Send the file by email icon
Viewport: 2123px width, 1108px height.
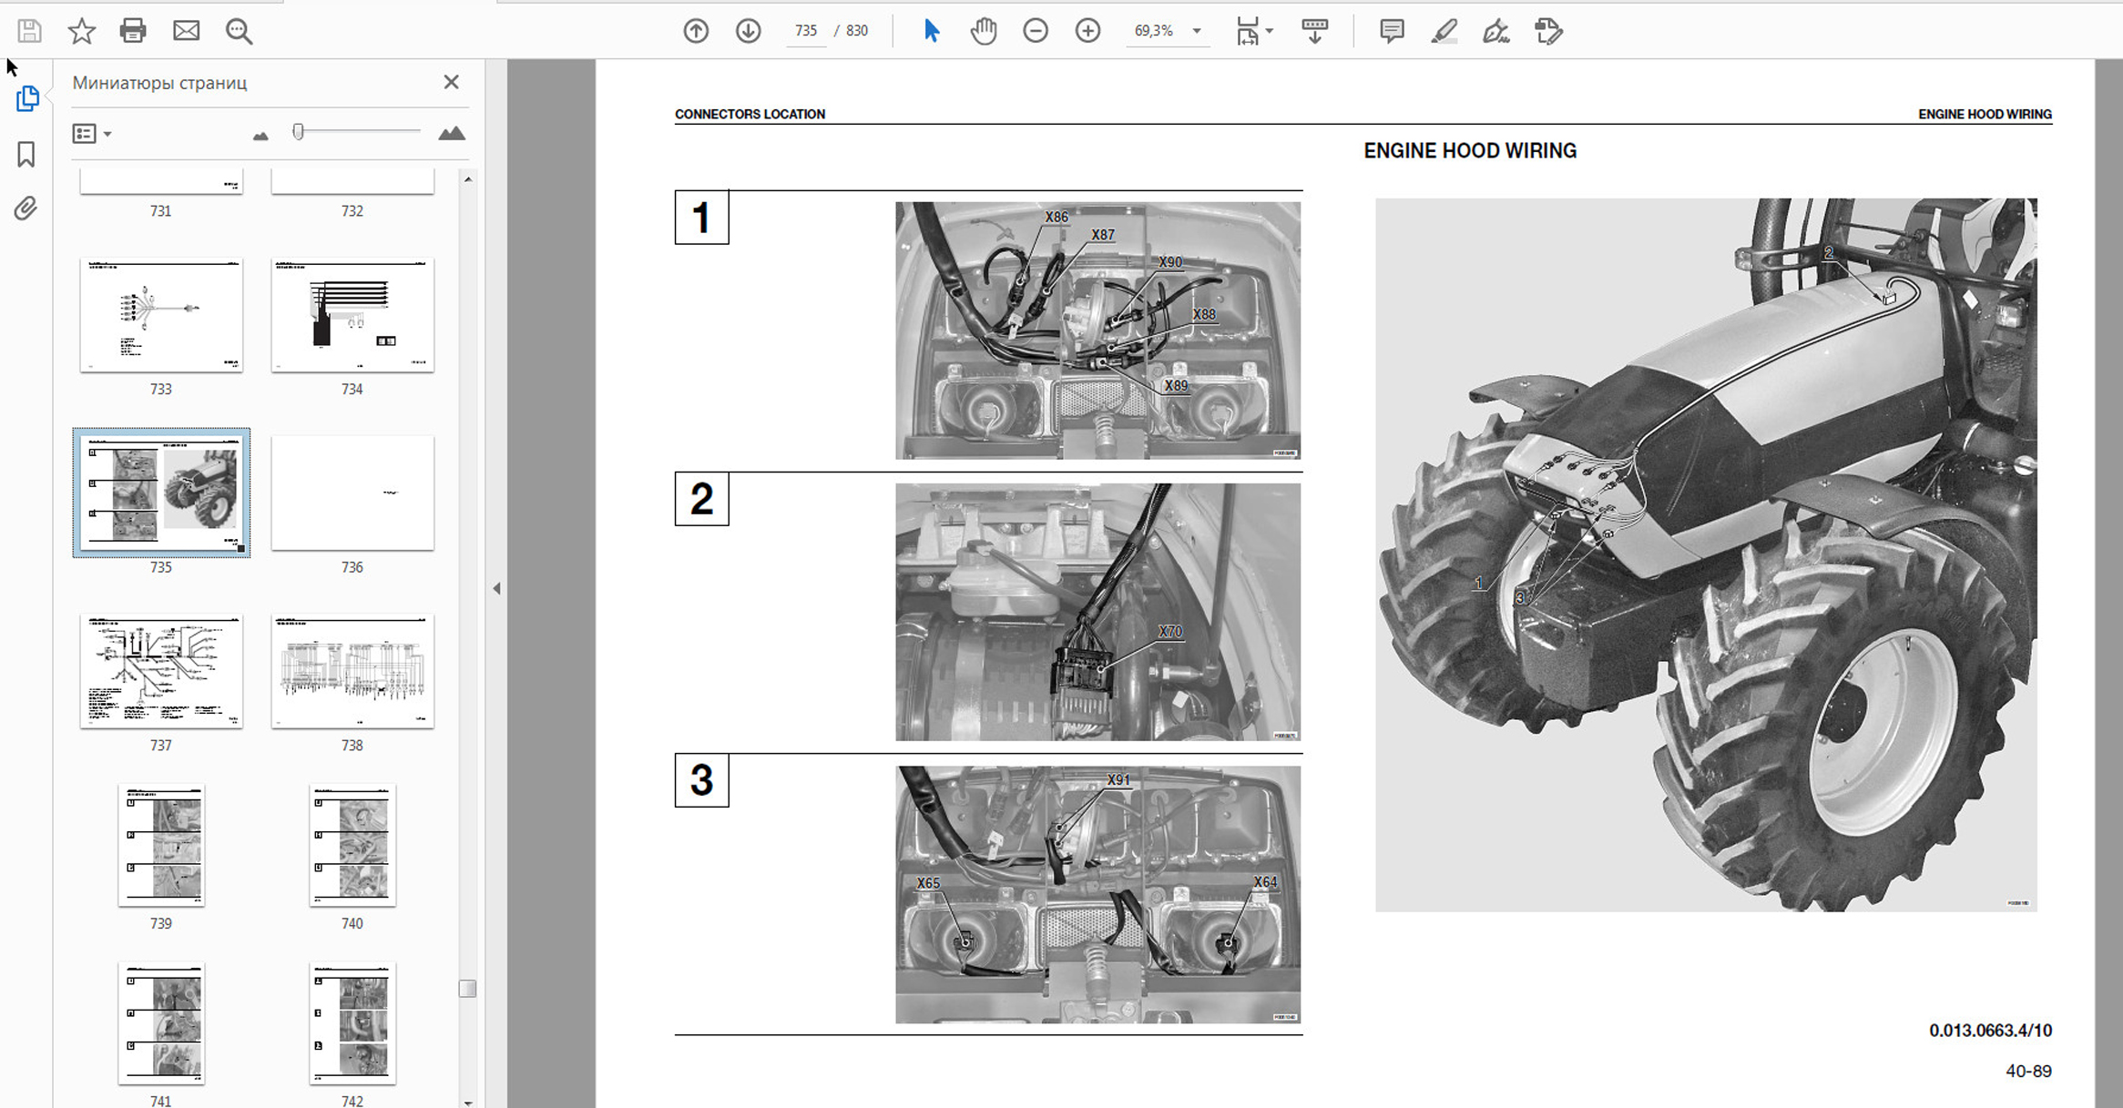(x=186, y=31)
